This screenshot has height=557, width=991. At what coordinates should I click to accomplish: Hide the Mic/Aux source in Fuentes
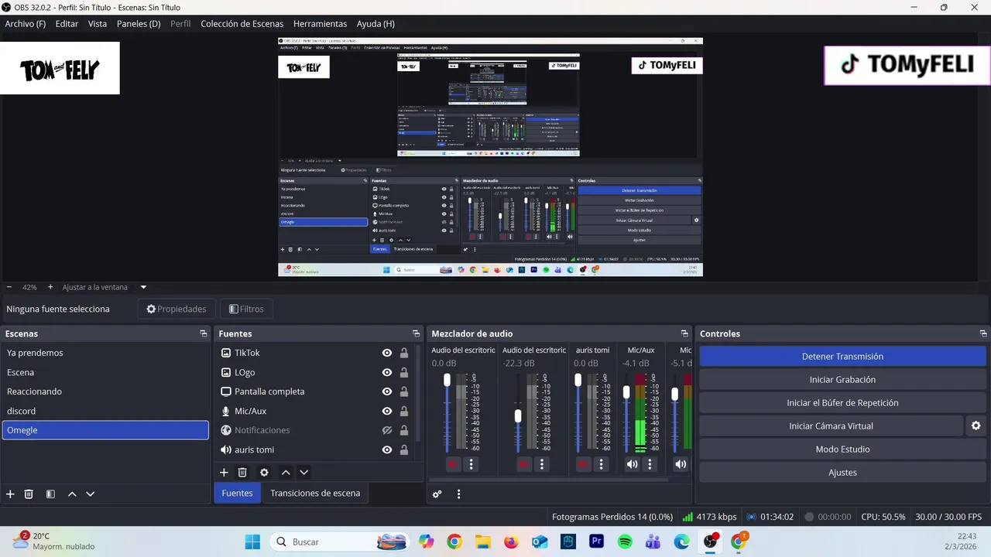click(386, 411)
